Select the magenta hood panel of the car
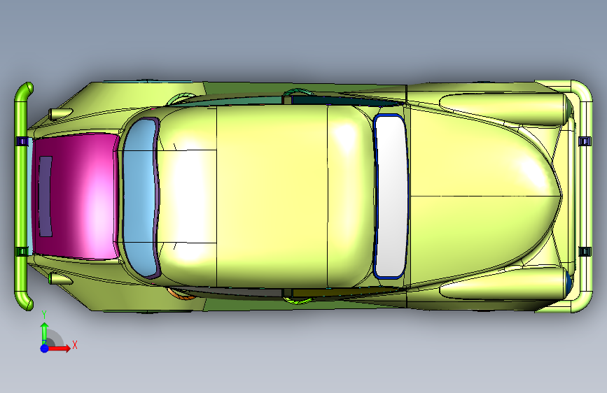This screenshot has height=393, width=607. 78,196
